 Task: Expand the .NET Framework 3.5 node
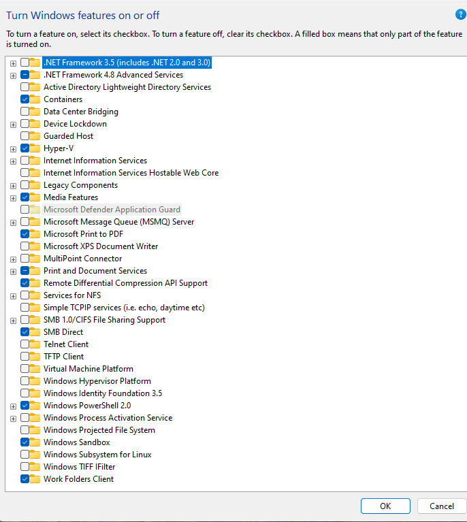[13, 63]
